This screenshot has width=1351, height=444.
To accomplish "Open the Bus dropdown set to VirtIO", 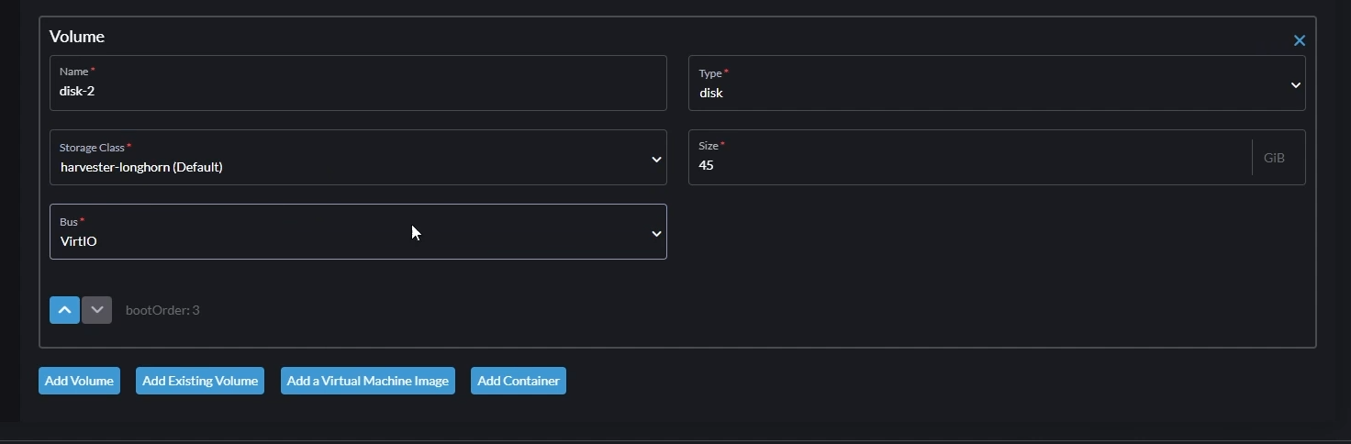I will (x=358, y=232).
